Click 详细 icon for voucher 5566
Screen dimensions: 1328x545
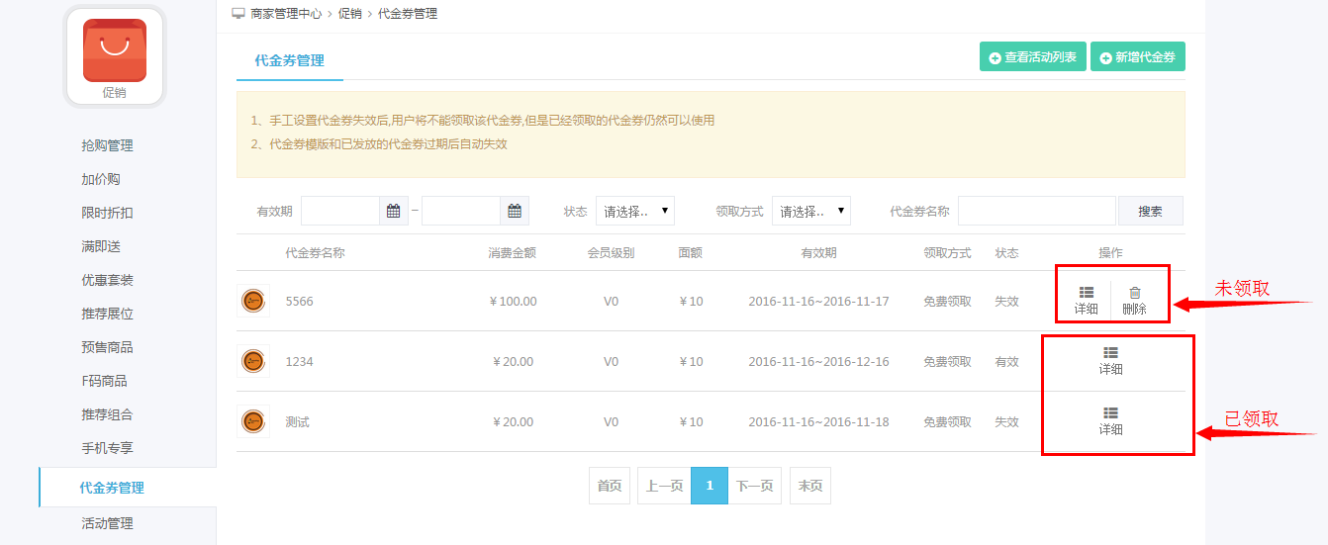coord(1086,293)
